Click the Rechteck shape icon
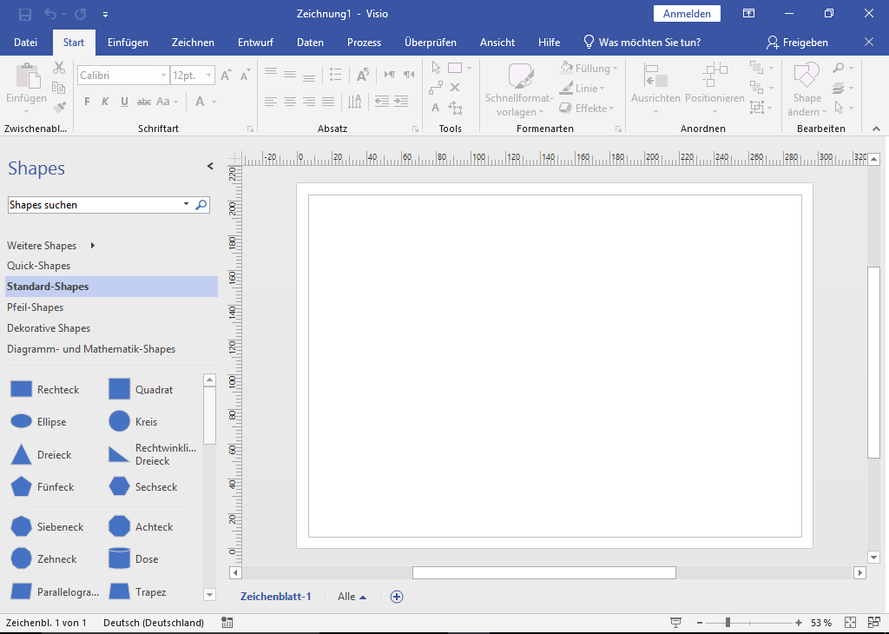 [22, 390]
